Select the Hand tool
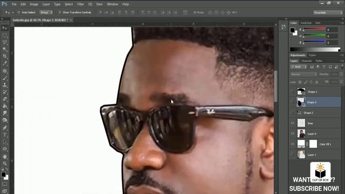This screenshot has height=194, width=345. pos(5,156)
